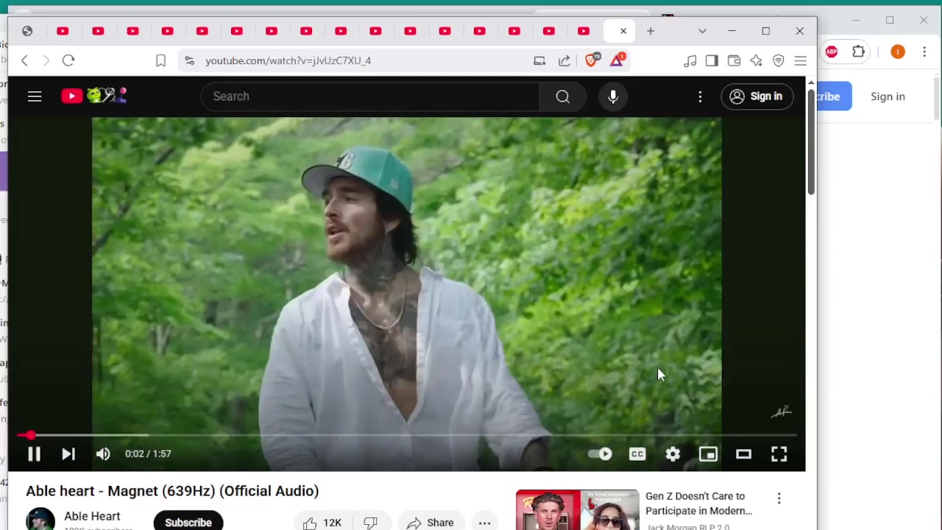Enable the miniplayer mode
The height and width of the screenshot is (530, 942).
708,454
